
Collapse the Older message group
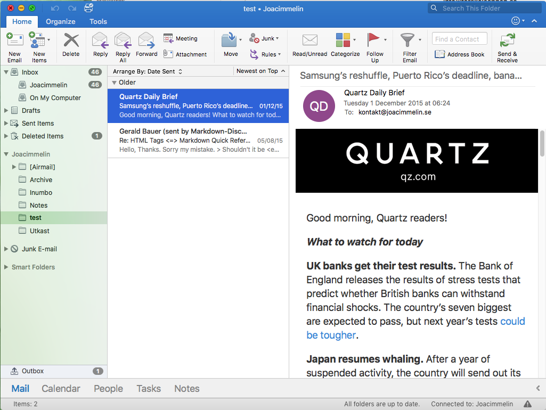pyautogui.click(x=114, y=83)
